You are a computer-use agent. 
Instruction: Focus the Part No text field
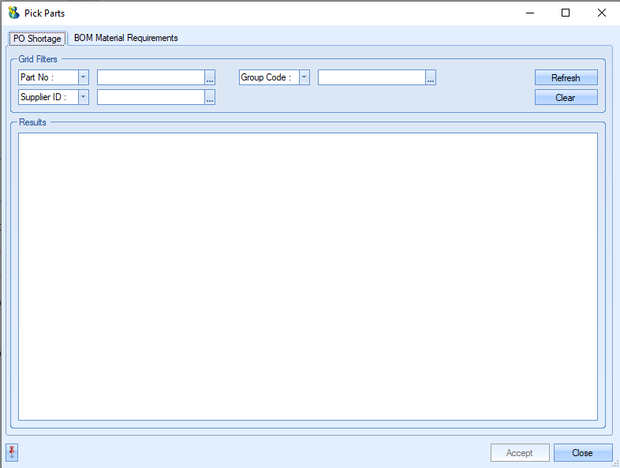(x=150, y=77)
